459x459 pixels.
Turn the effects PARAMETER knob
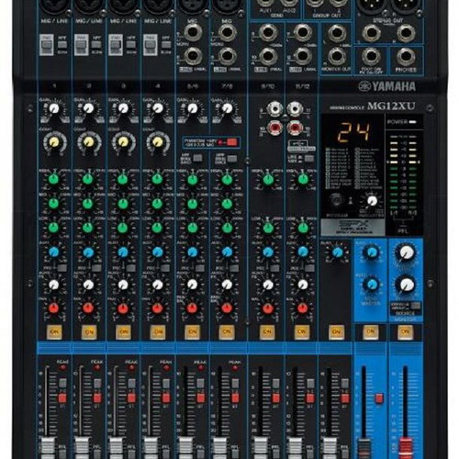tap(372, 201)
